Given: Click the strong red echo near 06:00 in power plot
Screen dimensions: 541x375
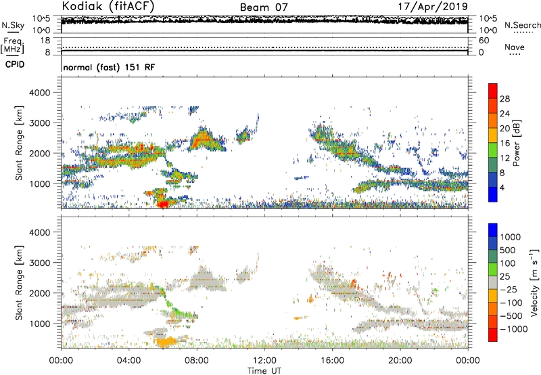Looking at the screenshot, I should point(162,204).
